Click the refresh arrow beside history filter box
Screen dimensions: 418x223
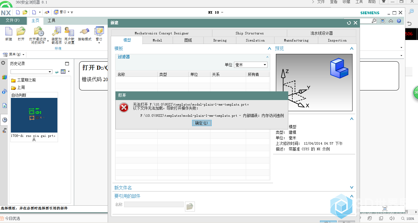tap(57, 72)
